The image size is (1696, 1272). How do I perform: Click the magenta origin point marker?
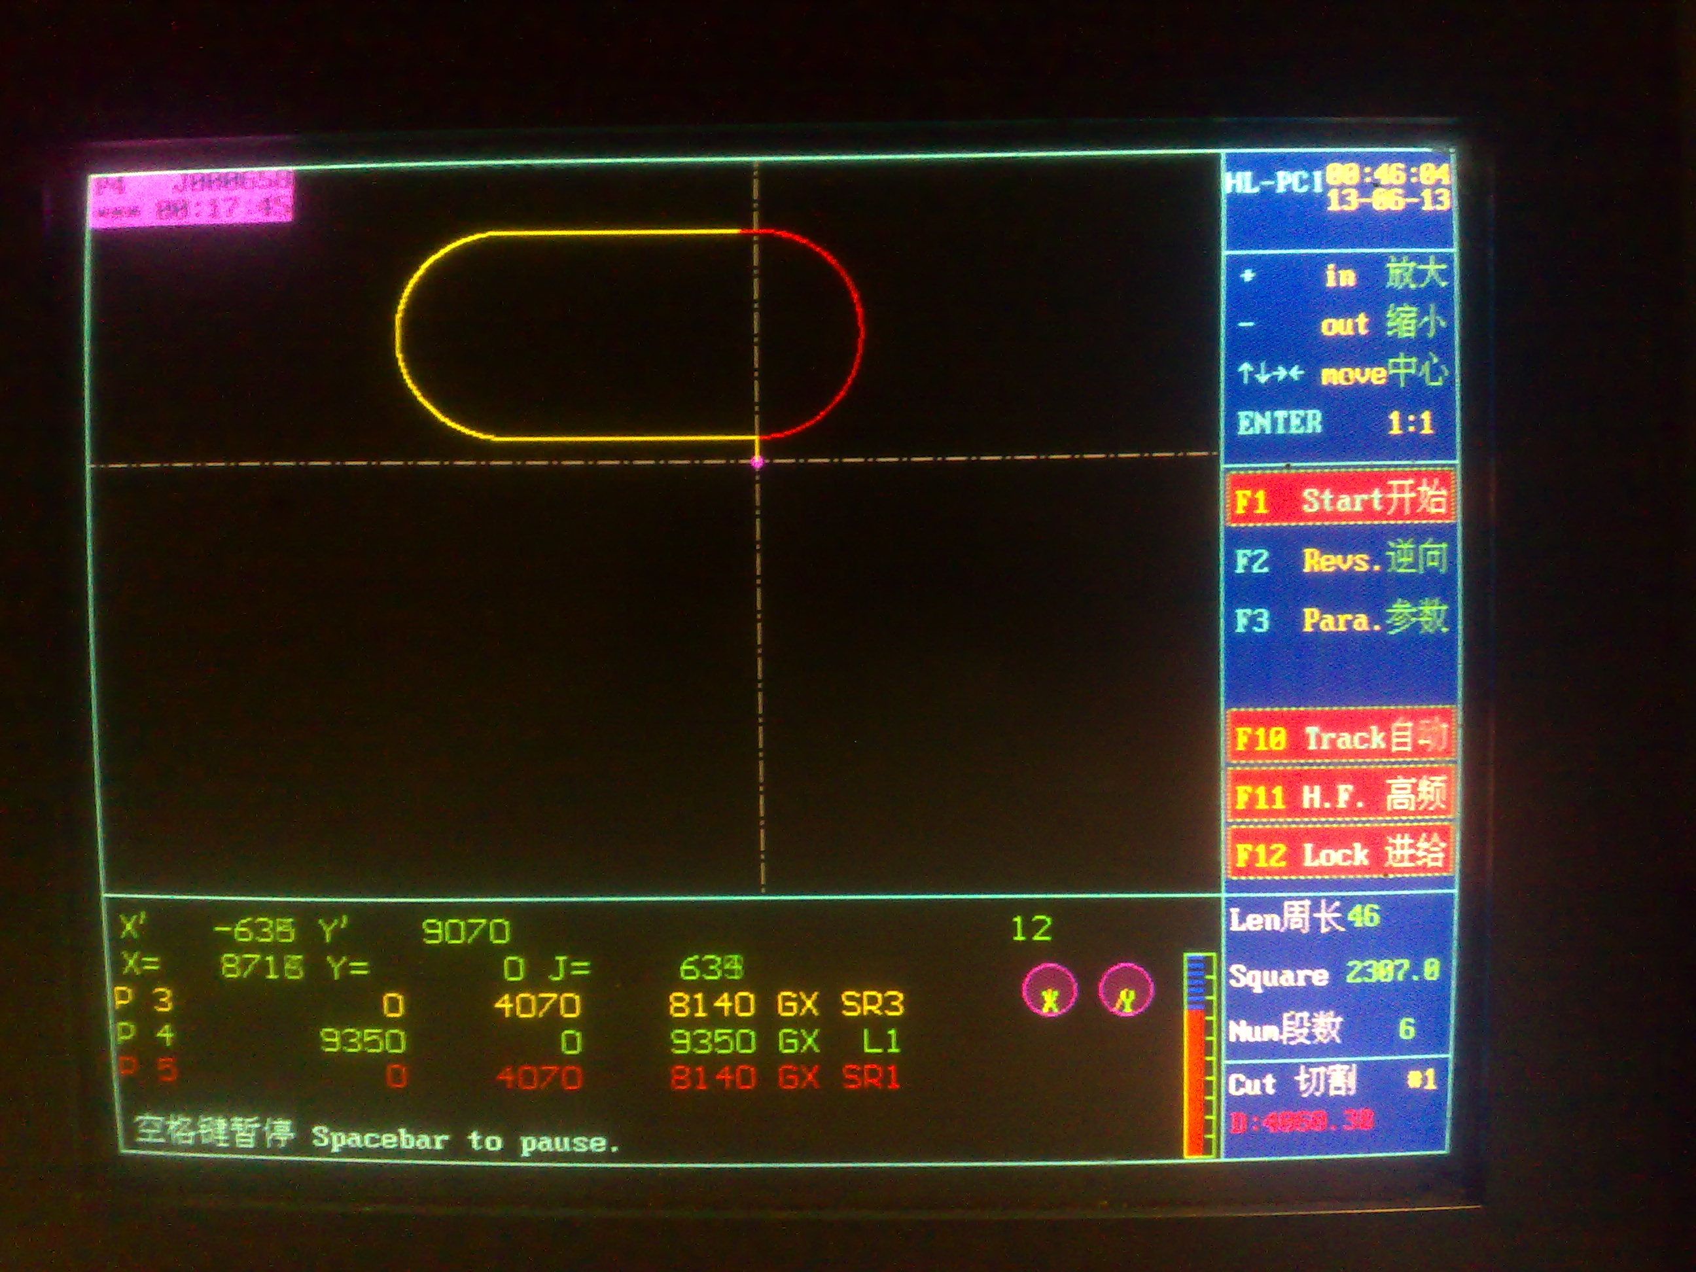758,461
